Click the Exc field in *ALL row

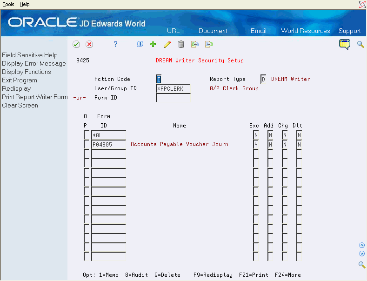click(256, 135)
